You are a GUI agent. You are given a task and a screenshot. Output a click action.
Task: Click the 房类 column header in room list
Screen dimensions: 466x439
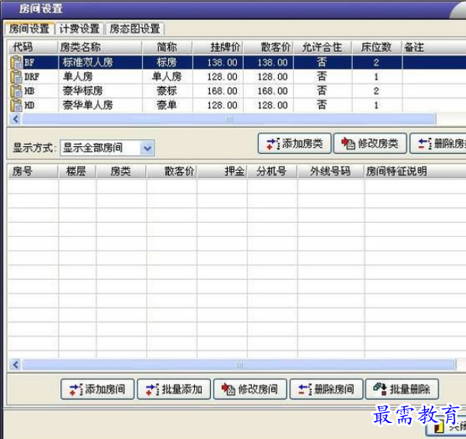121,171
